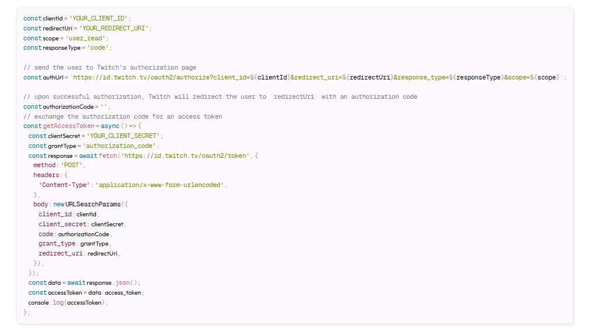Screen dimensions: 591x328
Task: Click the 'YOUR_CLIENT_ID' string value
Action: click(x=98, y=18)
